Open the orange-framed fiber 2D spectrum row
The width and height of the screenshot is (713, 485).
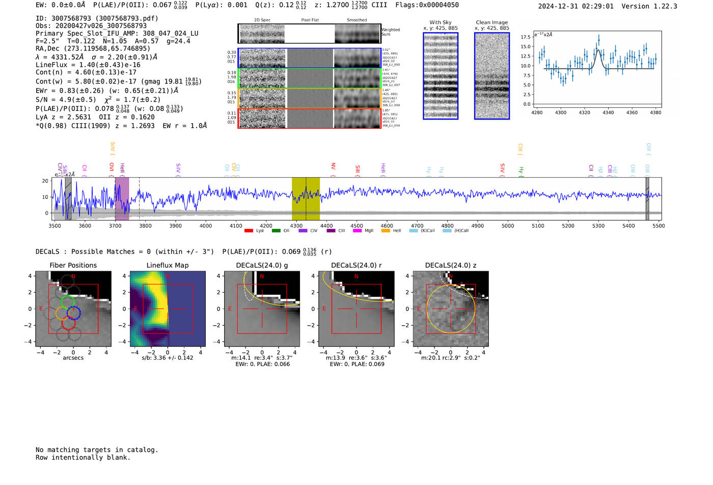[309, 98]
